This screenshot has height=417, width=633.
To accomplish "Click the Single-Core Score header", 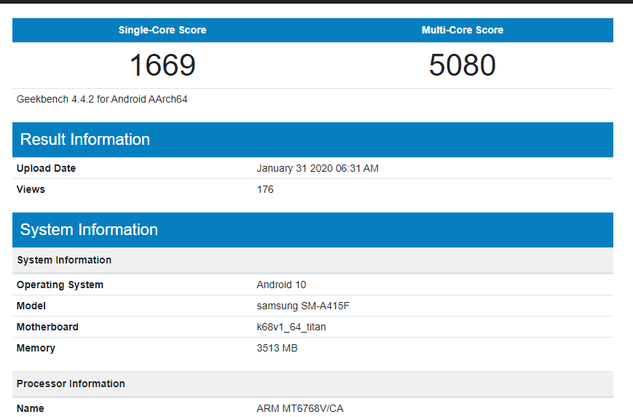I will (162, 30).
